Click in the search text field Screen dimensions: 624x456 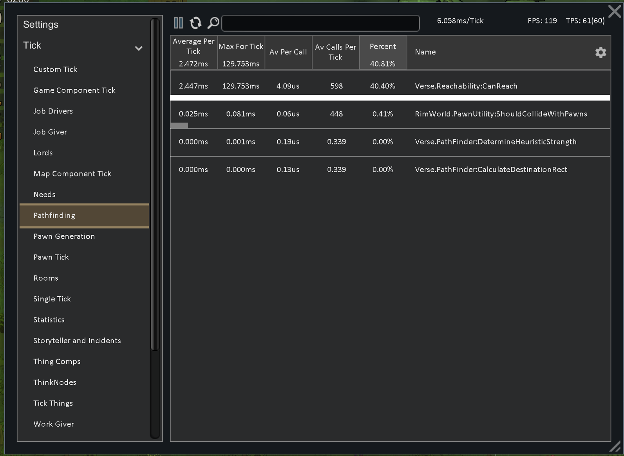[320, 23]
